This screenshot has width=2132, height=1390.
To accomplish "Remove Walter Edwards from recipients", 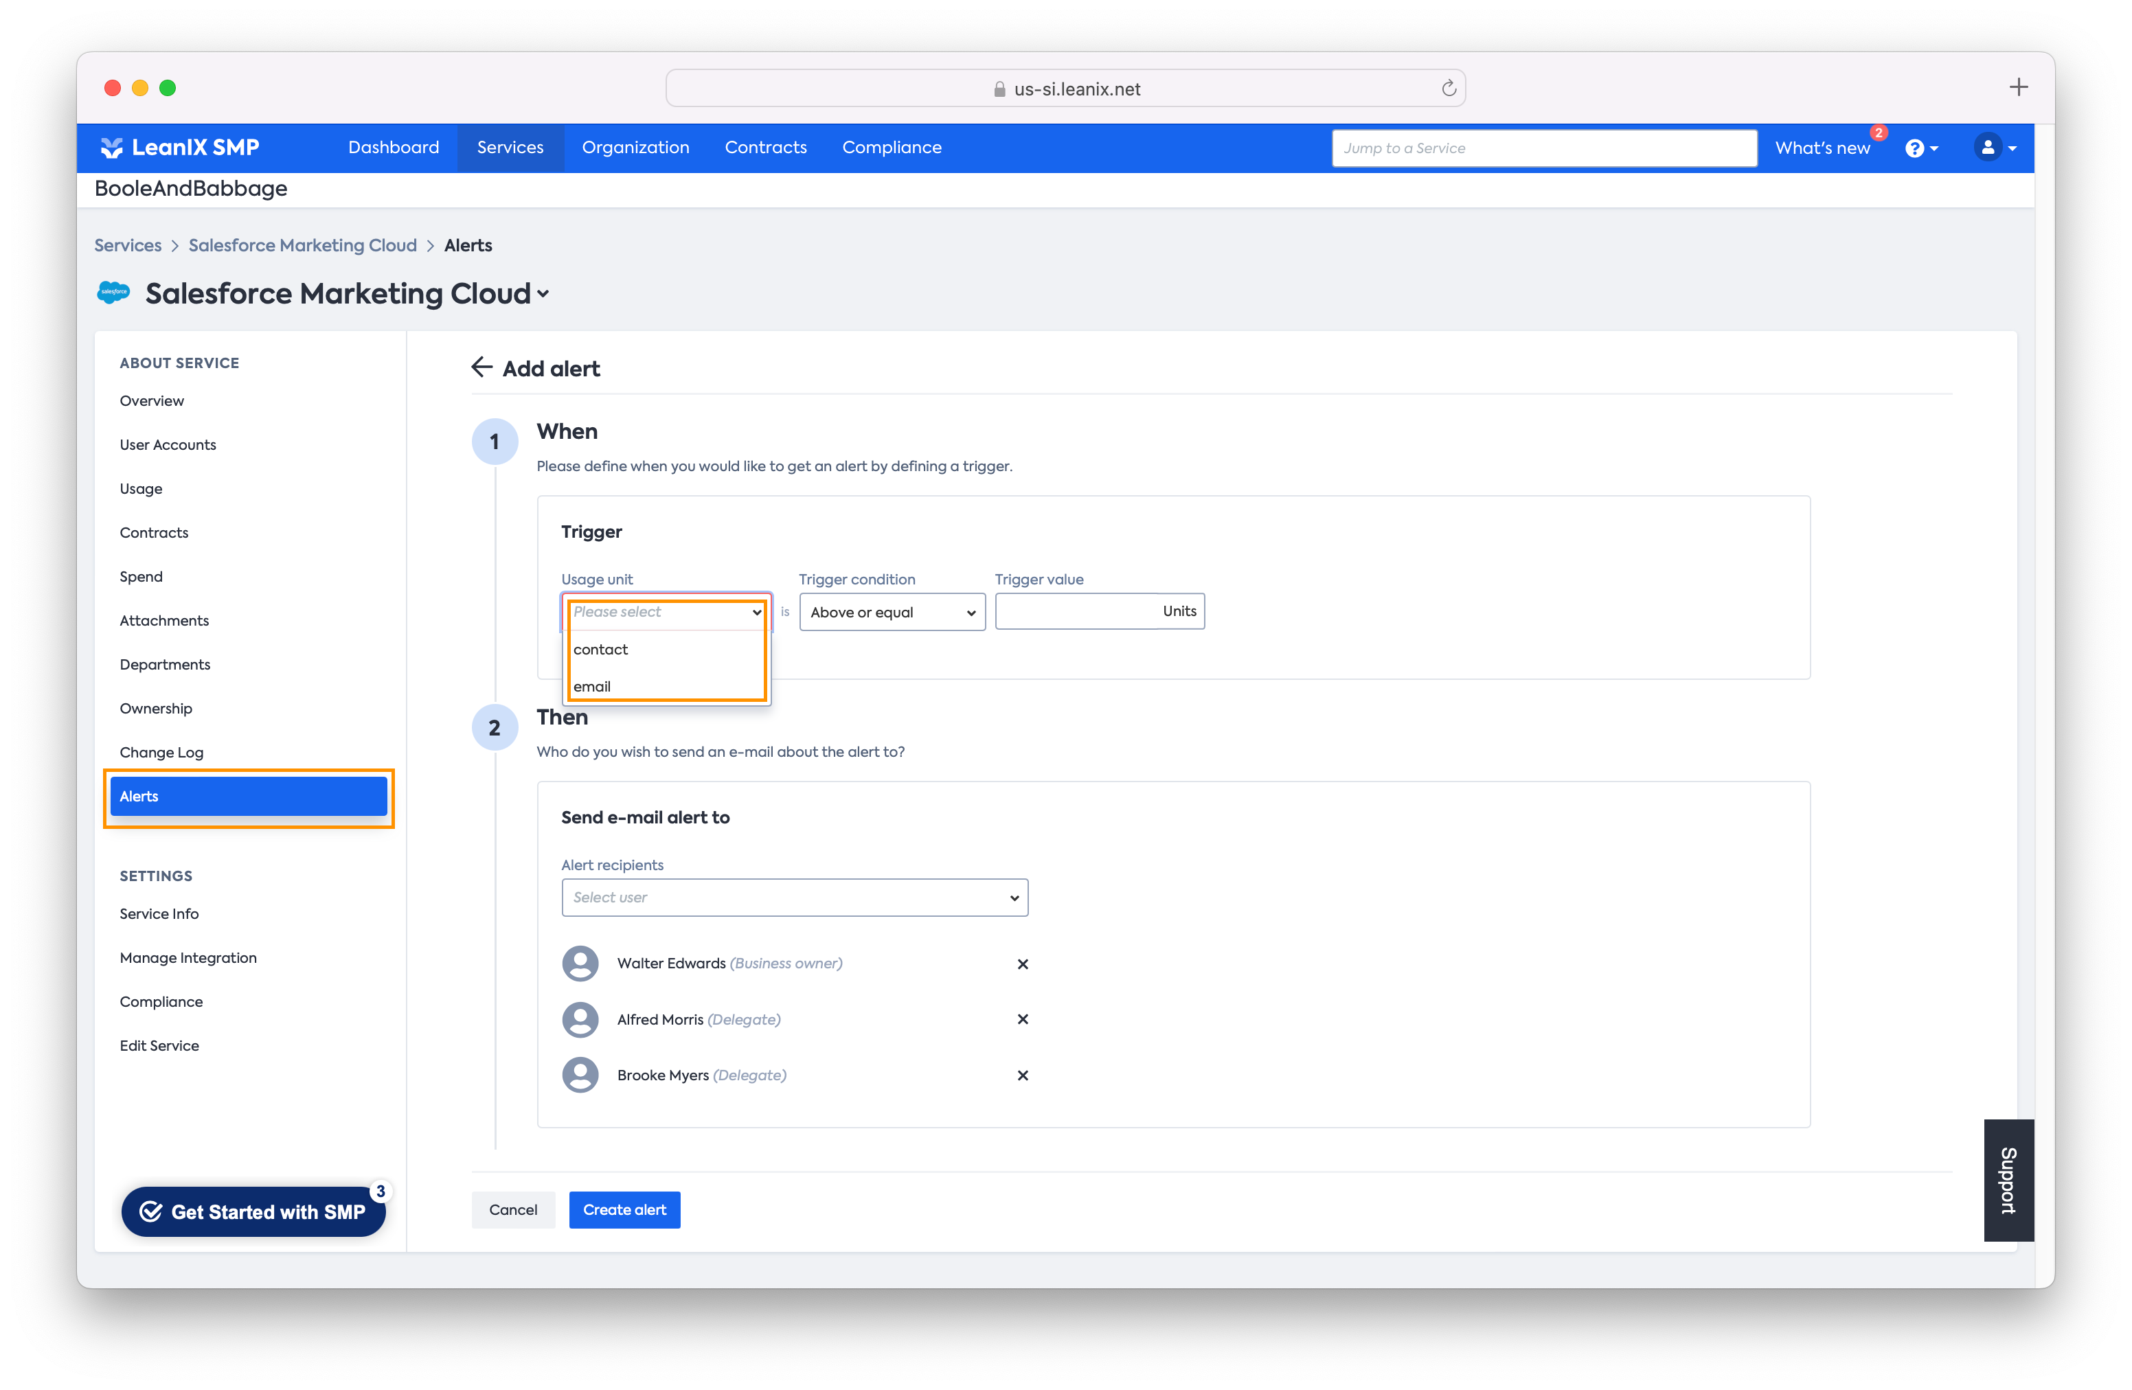I will [1022, 964].
